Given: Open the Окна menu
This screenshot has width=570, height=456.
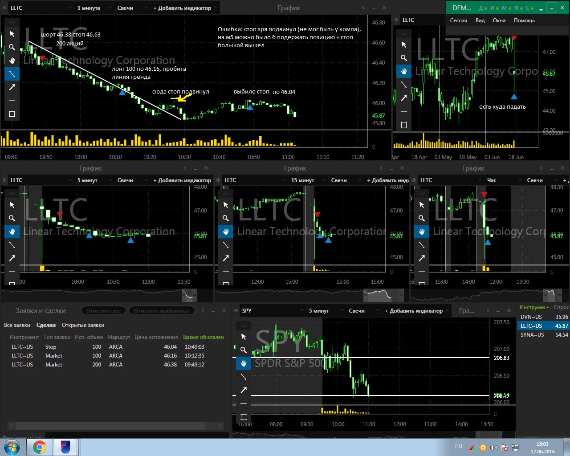Looking at the screenshot, I should point(499,20).
